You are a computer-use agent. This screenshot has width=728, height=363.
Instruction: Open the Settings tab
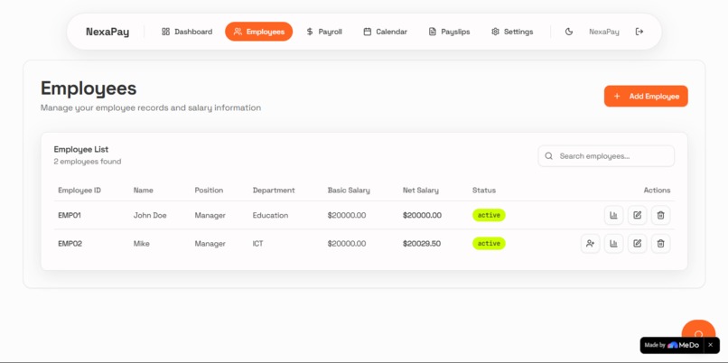512,32
